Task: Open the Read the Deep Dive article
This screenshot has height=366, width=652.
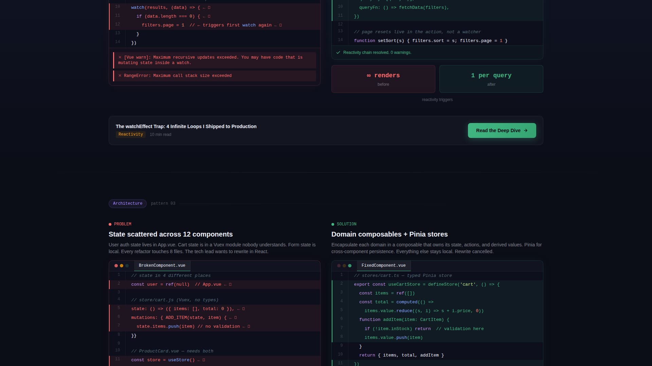Action: [x=502, y=130]
